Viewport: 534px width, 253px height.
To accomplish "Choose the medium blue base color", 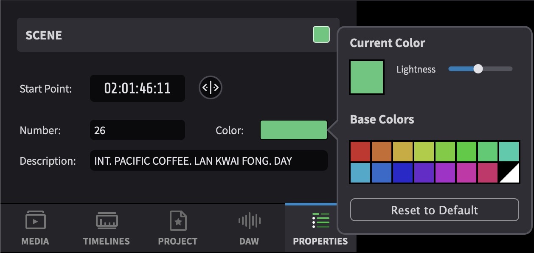I will 382,173.
